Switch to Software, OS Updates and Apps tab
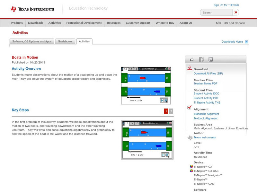This screenshot has width=257, height=192. (31, 41)
